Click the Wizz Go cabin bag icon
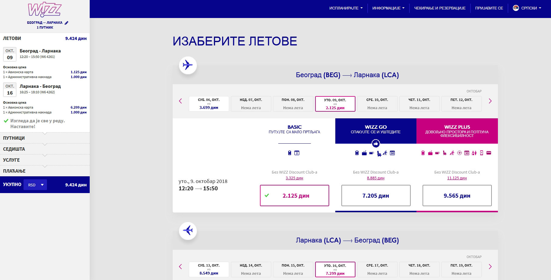This screenshot has height=280, width=551. coord(357,153)
